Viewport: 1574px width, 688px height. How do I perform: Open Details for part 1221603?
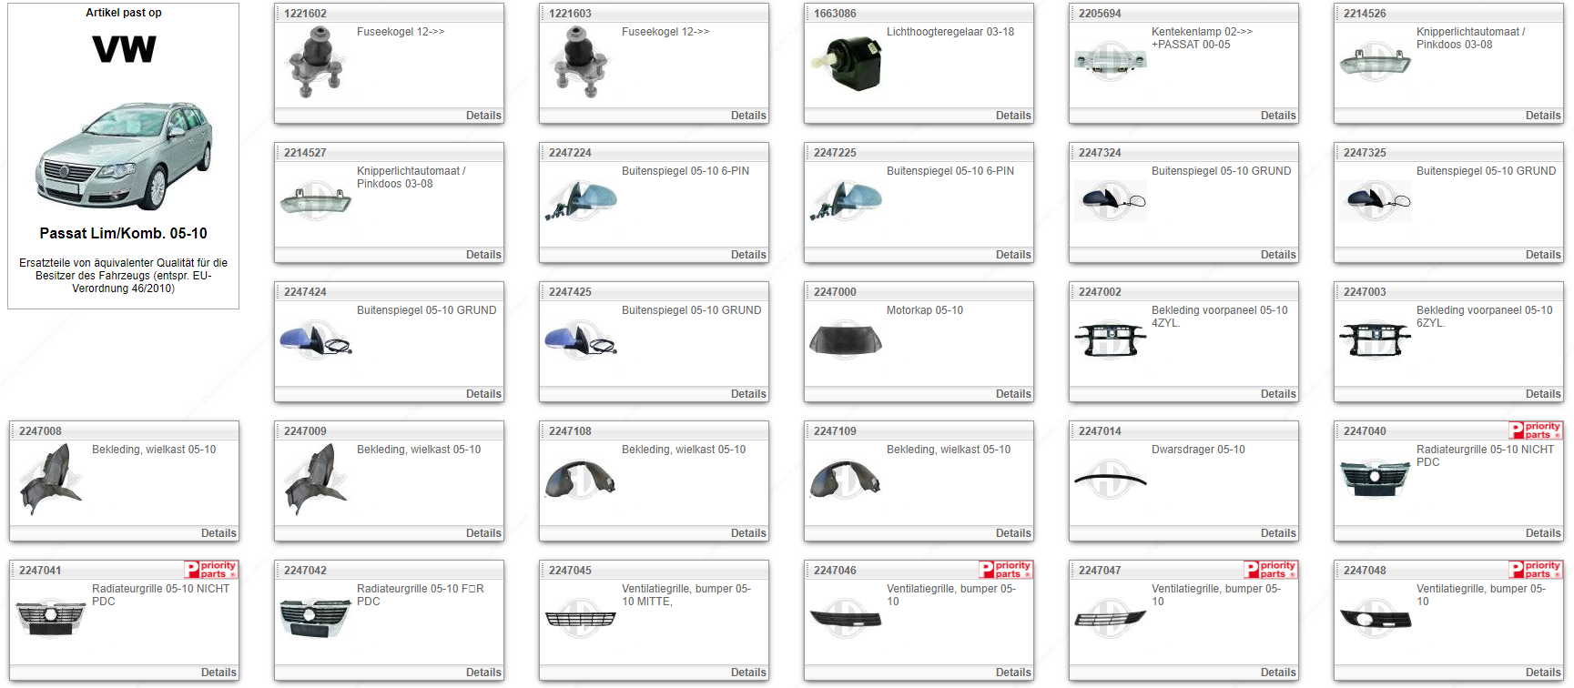[x=747, y=116]
